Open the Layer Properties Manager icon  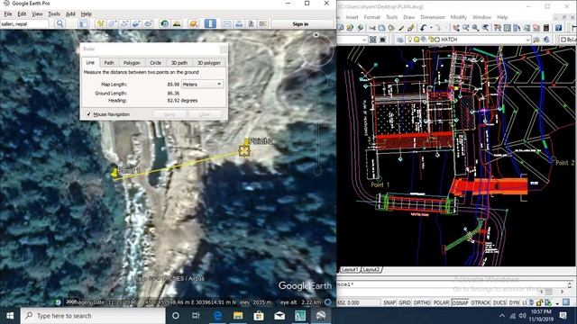399,40
